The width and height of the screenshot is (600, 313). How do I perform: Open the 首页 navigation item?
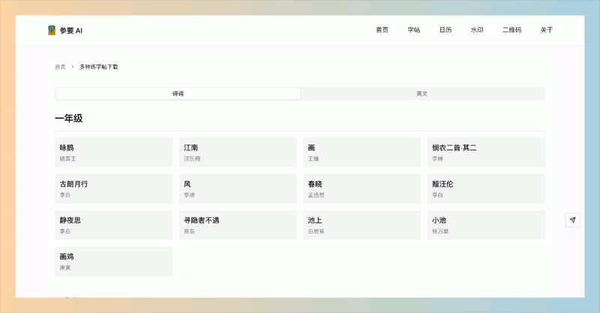click(382, 30)
